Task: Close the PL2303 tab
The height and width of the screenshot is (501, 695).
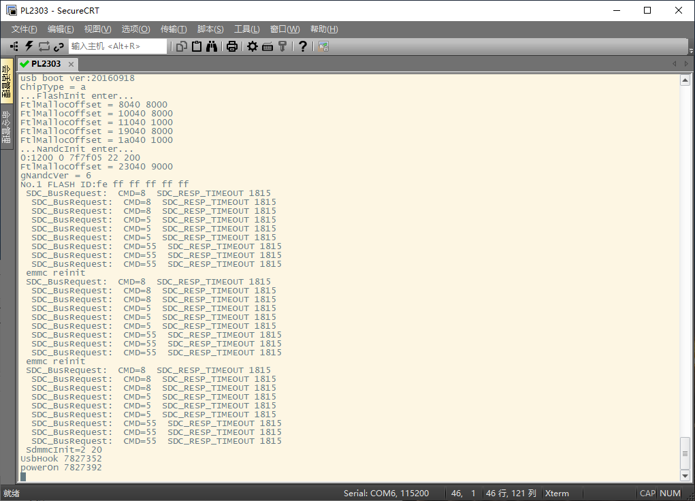Action: click(x=71, y=64)
